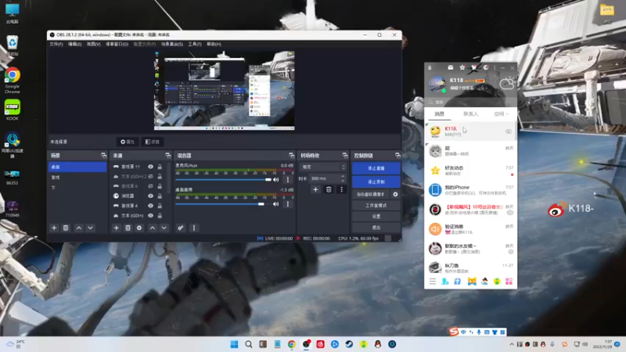
Task: Toggle visibility of 游戏源 11 source
Action: (150, 167)
